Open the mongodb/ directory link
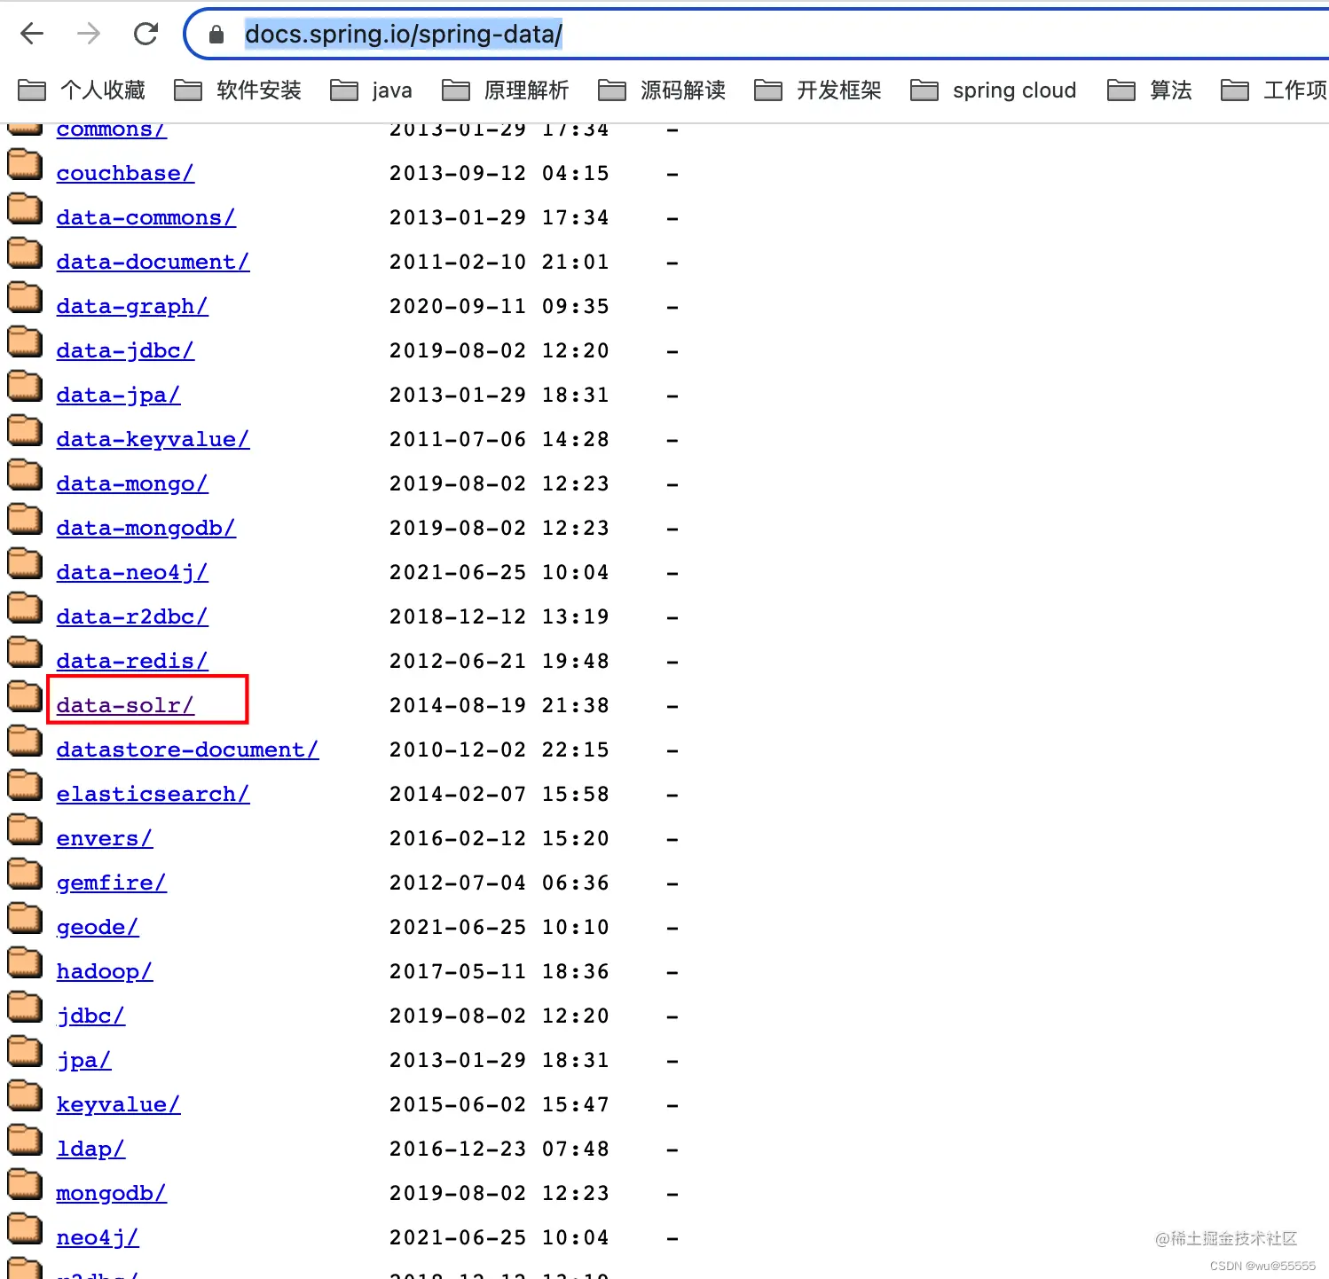Image resolution: width=1329 pixels, height=1279 pixels. click(x=111, y=1193)
